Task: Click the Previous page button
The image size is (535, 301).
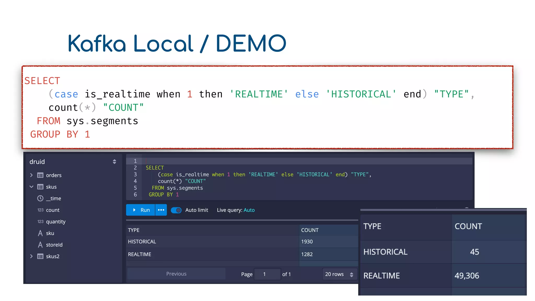Action: (176, 274)
